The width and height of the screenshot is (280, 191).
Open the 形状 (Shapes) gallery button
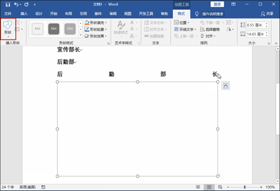pos(8,29)
